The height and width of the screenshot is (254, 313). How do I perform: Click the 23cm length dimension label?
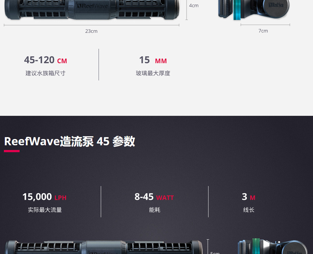pyautogui.click(x=91, y=31)
